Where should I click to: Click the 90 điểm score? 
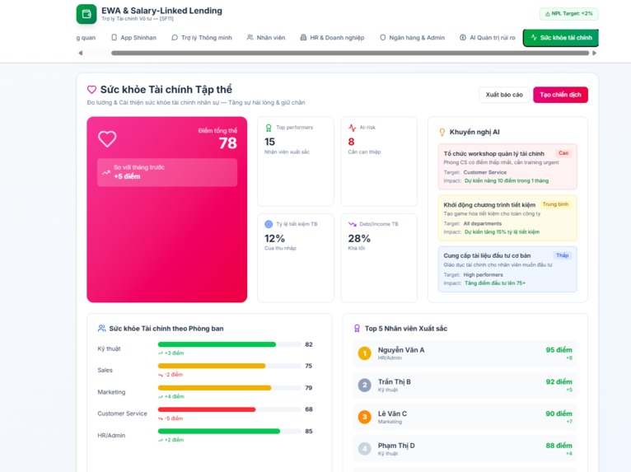click(x=559, y=414)
